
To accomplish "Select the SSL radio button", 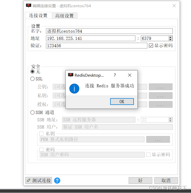I will coord(33,79).
